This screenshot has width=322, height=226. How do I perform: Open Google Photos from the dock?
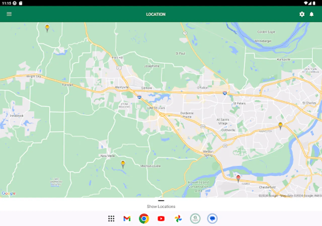point(178,218)
